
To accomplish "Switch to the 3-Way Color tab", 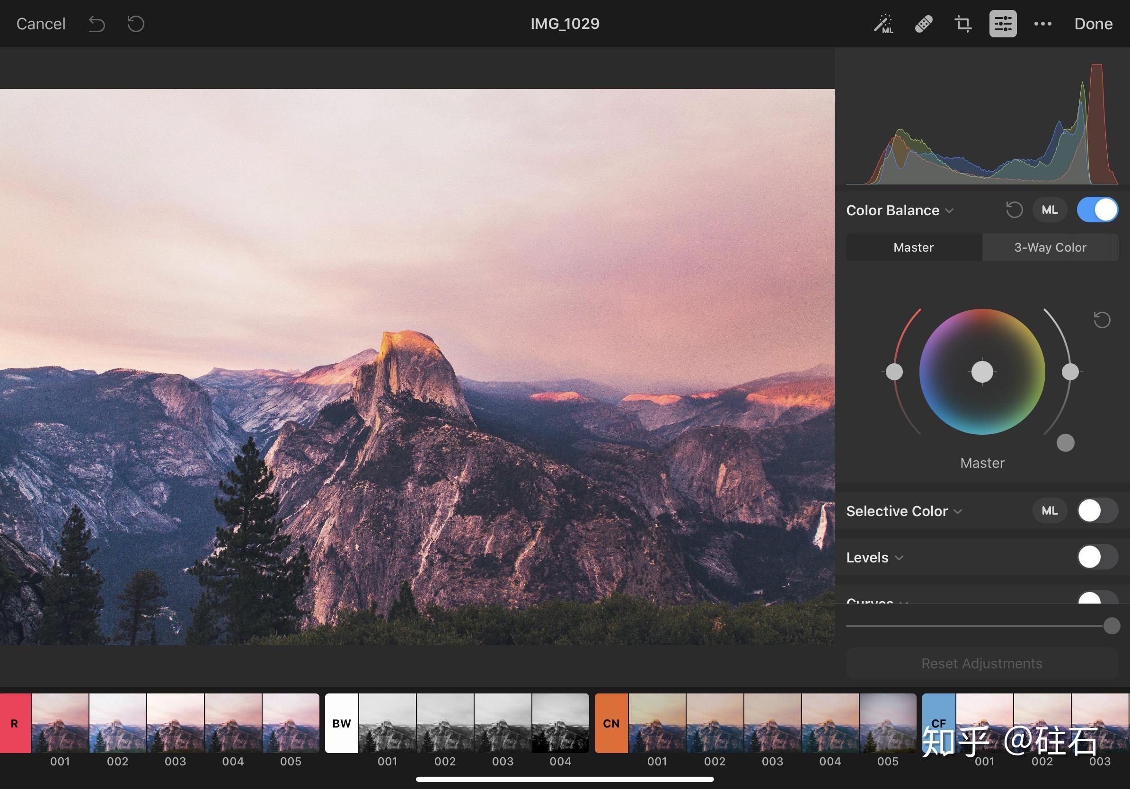I will (x=1050, y=247).
